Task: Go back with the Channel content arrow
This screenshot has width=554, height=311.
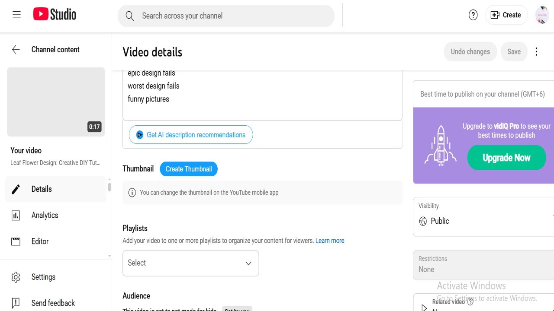Action: 16,50
